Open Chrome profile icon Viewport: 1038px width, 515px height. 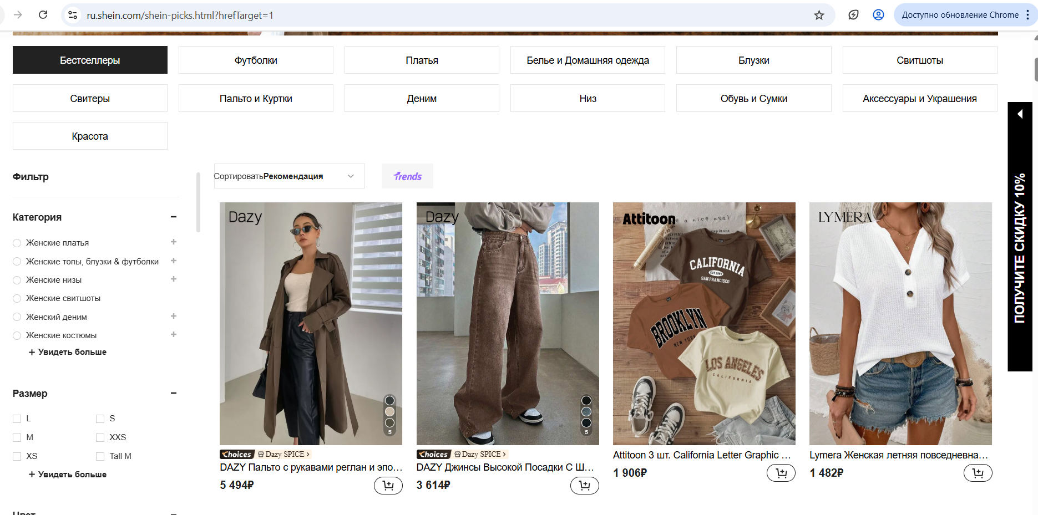click(878, 15)
